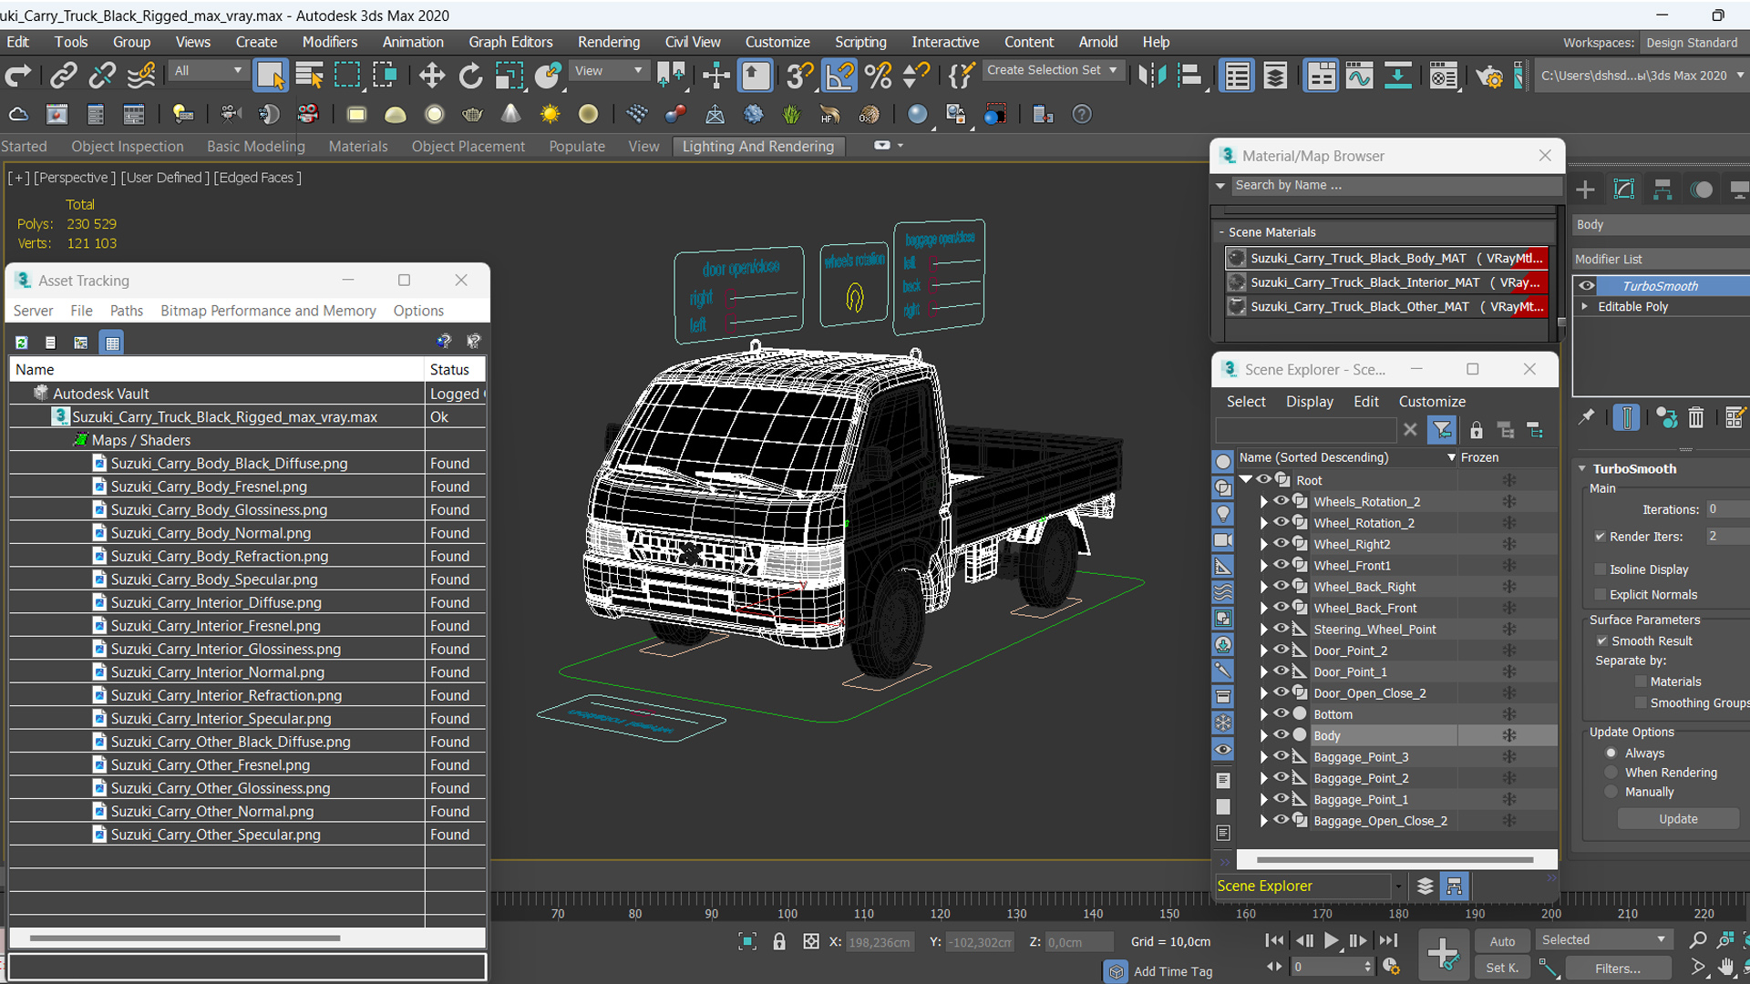Viewport: 1750px width, 984px height.
Task: Click the help question mark icon
Action: (x=1082, y=114)
